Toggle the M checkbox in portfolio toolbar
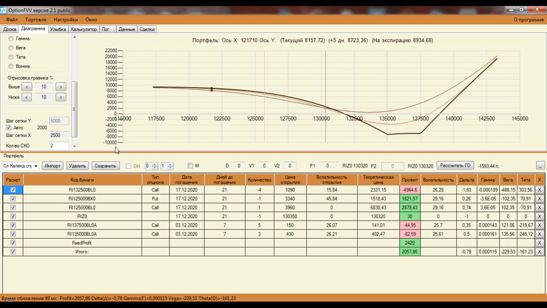This screenshot has height=308, width=547. [x=190, y=166]
